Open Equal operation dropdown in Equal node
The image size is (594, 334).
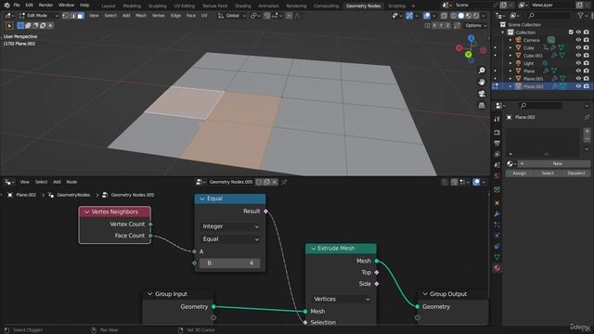point(230,239)
